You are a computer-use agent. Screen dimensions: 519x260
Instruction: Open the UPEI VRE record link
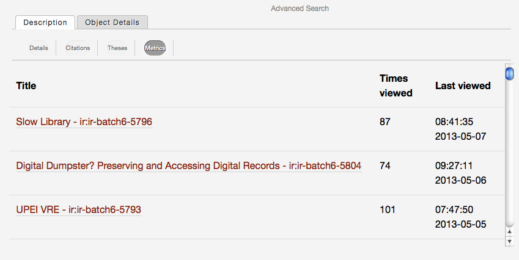point(78,210)
